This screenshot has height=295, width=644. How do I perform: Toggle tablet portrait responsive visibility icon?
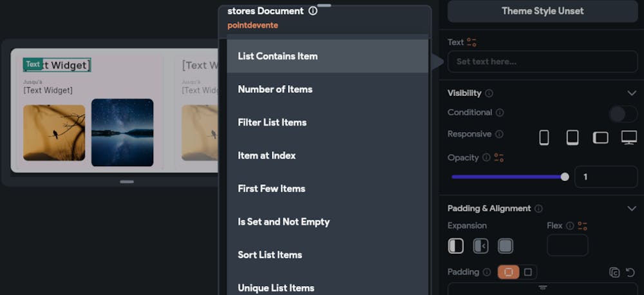click(x=572, y=137)
